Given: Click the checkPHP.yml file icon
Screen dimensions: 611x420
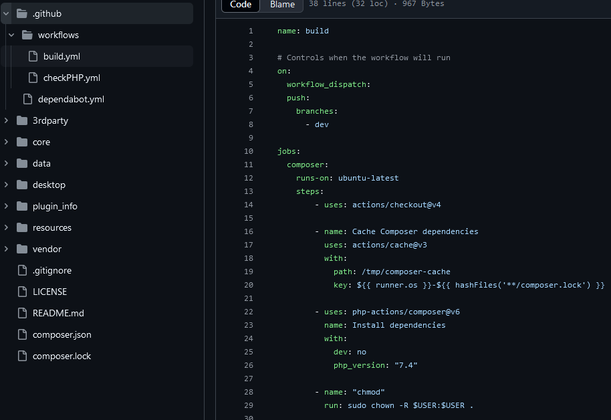Looking at the screenshot, I should 33,78.
